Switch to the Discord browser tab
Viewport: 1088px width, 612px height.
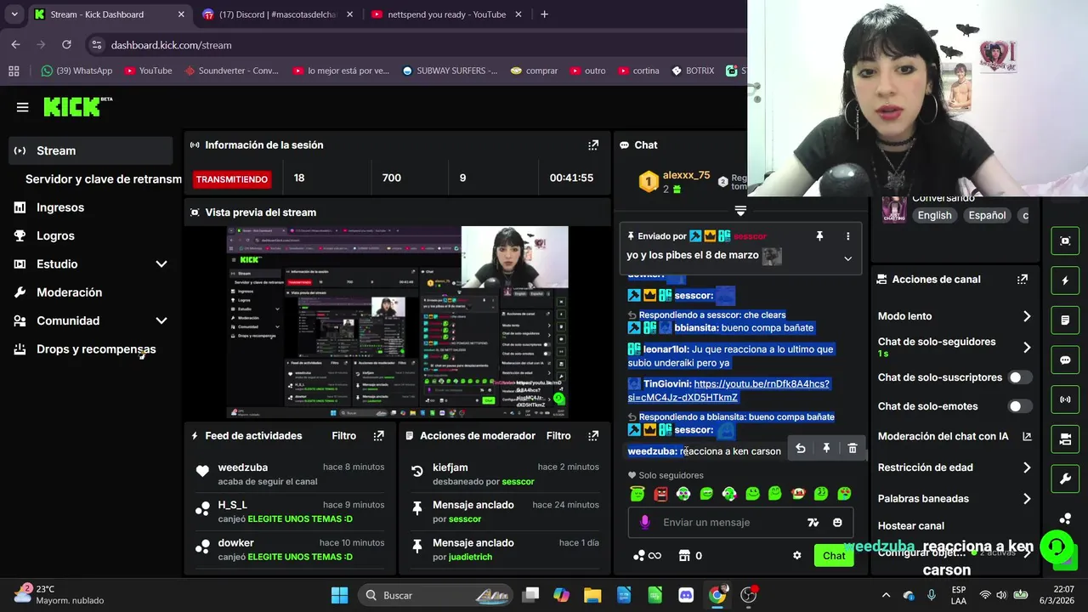pos(279,14)
